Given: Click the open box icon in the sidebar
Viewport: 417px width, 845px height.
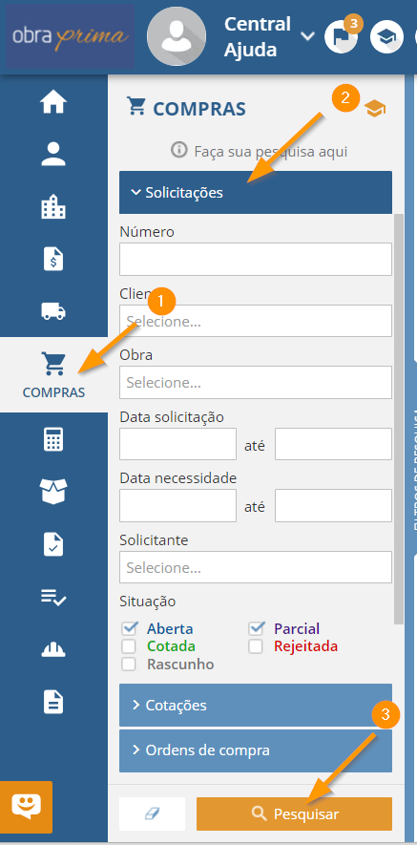Looking at the screenshot, I should click(53, 491).
